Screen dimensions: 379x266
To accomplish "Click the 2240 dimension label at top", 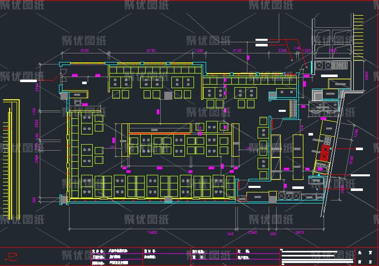I will (282, 50).
